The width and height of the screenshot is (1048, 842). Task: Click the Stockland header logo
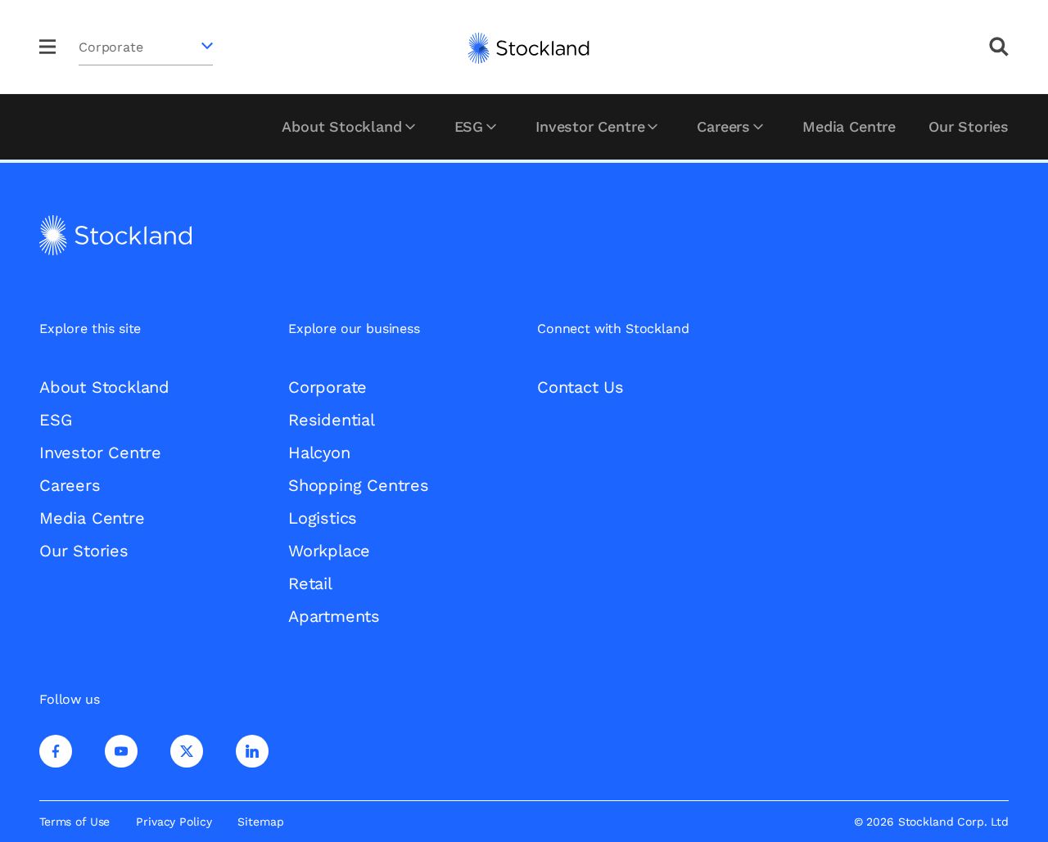click(528, 48)
